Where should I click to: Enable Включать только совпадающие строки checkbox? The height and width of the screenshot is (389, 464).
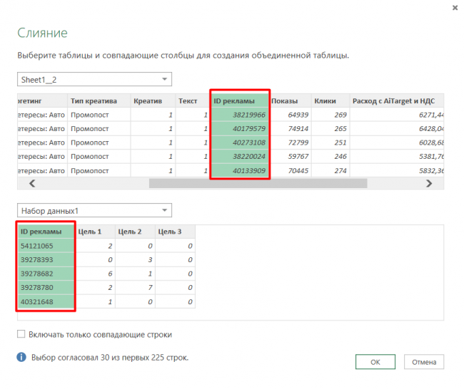pyautogui.click(x=21, y=334)
